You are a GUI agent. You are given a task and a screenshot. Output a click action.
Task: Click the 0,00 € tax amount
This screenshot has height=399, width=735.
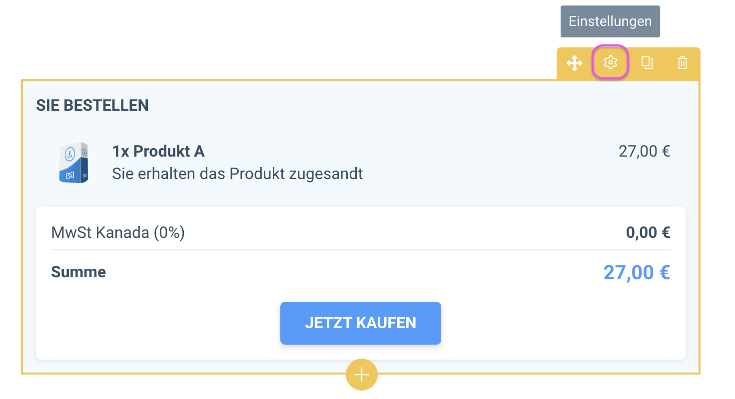tap(648, 232)
